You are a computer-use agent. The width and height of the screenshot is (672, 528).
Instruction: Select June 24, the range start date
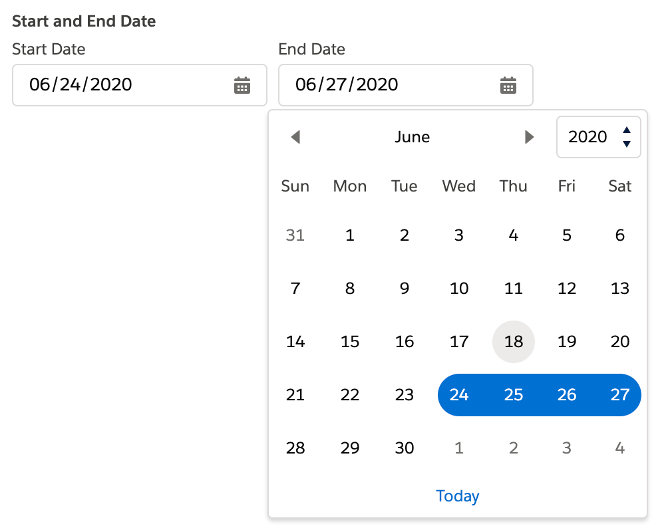[458, 394]
